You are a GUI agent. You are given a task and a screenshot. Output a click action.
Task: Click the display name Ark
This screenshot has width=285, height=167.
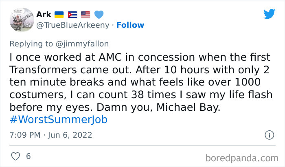pyautogui.click(x=44, y=15)
